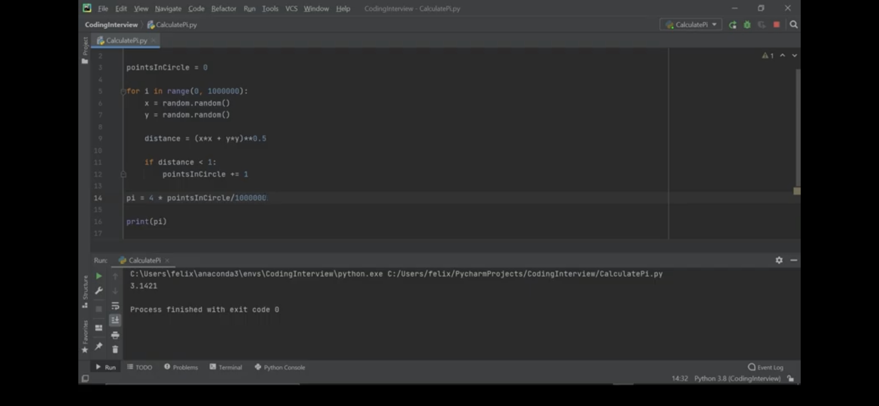Open the Project tool window sidebar tab

tap(85, 50)
